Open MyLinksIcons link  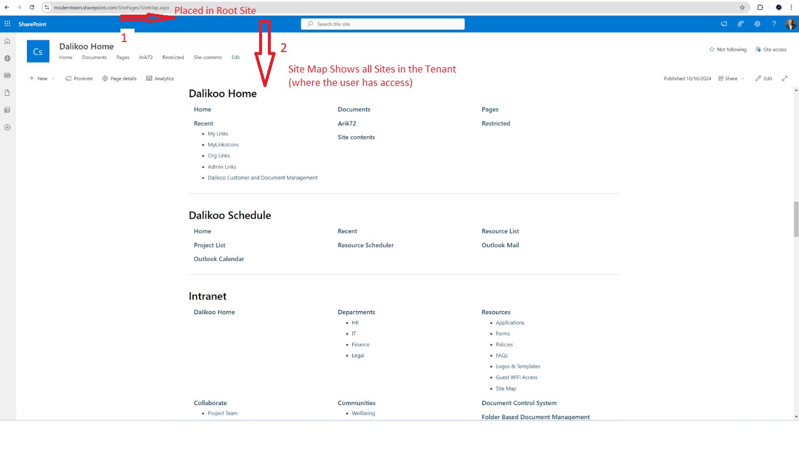pos(223,144)
